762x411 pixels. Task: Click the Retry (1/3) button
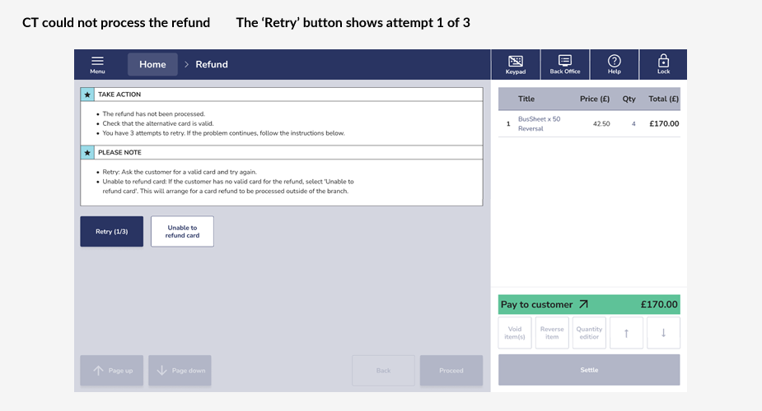112,231
